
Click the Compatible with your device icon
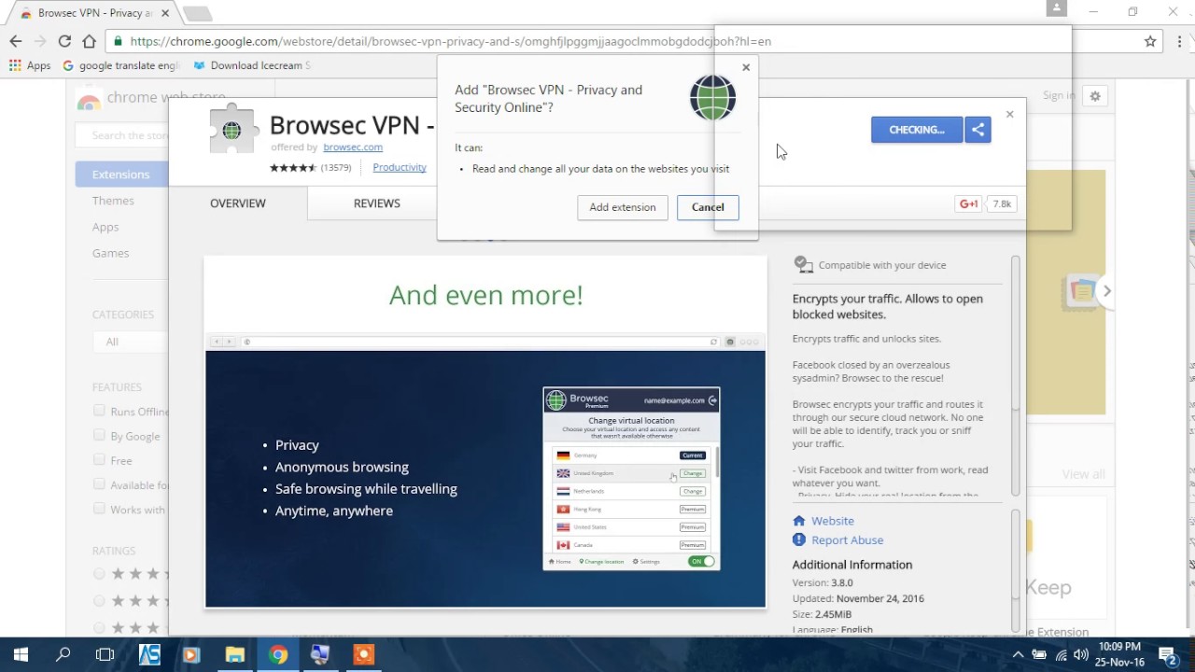[803, 265]
